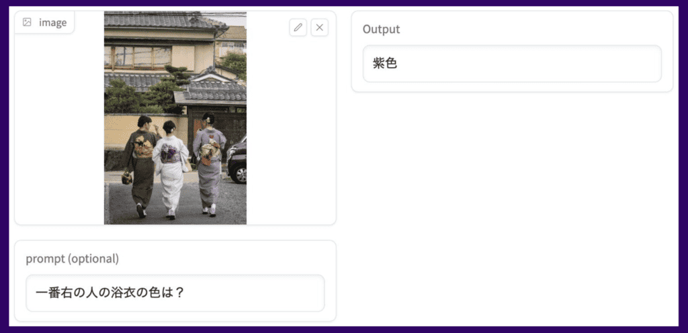Screen dimensions: 688x333
Task: Click the black car in the photo
Action: 237,161
